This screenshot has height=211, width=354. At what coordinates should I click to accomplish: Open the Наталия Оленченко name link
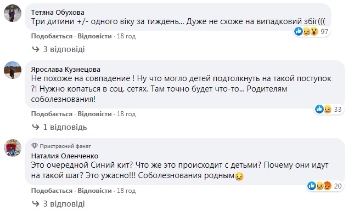pos(65,156)
